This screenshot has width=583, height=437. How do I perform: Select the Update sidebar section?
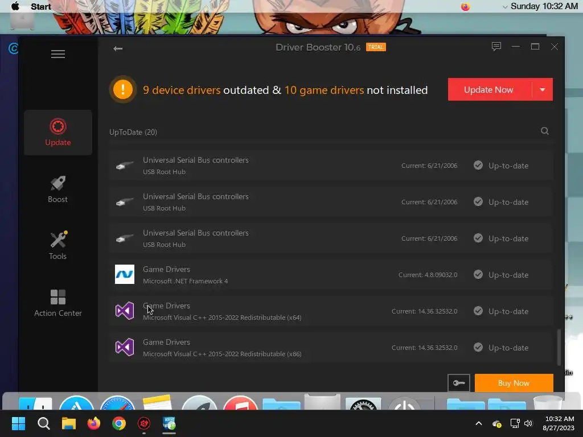[x=58, y=132]
